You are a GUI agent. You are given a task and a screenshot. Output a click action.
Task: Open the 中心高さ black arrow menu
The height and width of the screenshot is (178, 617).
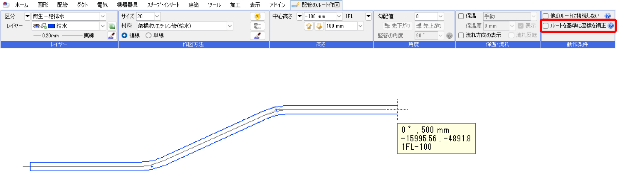tap(299, 16)
